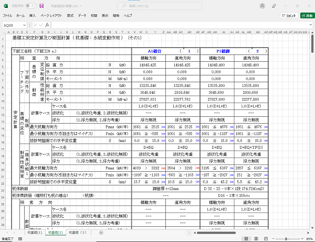Click the Excel app icon in title bar

point(6,6)
